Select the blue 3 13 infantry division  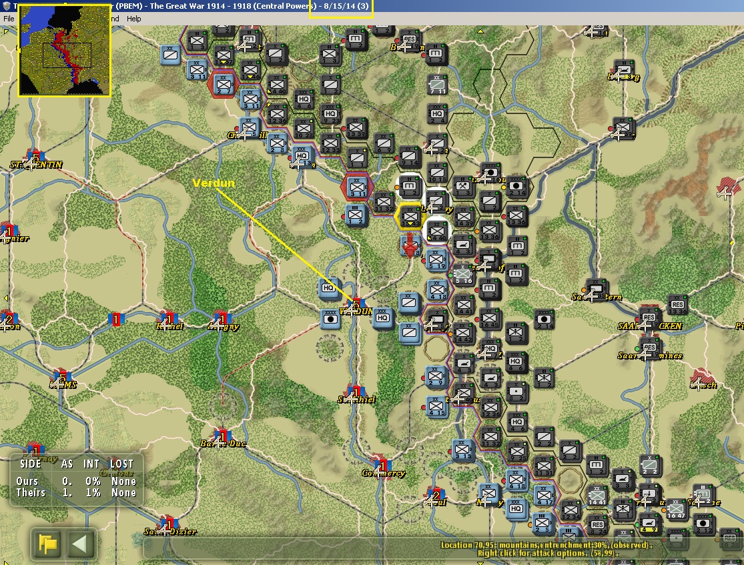[462, 450]
